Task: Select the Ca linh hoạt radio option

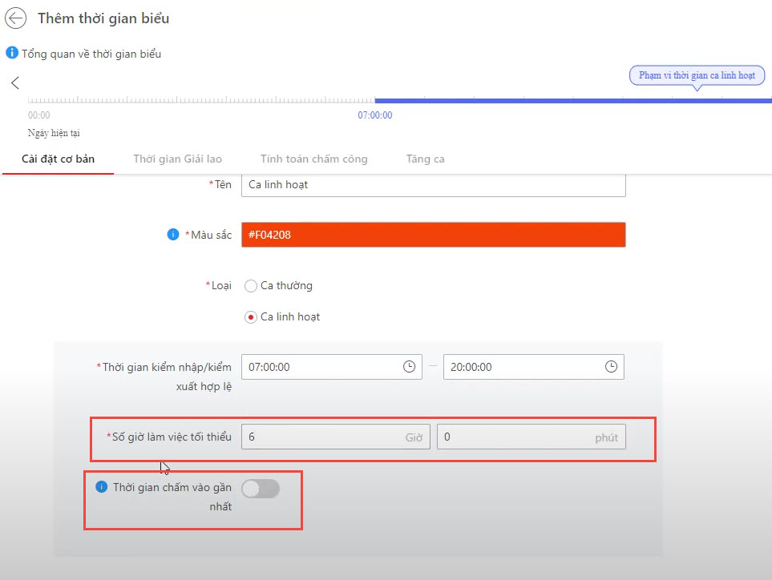Action: coord(251,317)
